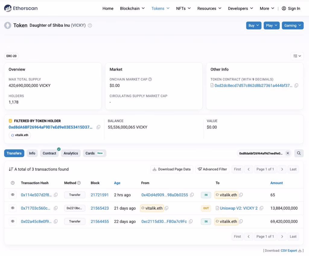Image resolution: width=309 pixels, height=256 pixels.
Task: Click the help icon in table header
Action: click(x=13, y=183)
